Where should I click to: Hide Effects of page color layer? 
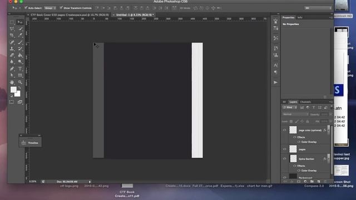coord(294,137)
